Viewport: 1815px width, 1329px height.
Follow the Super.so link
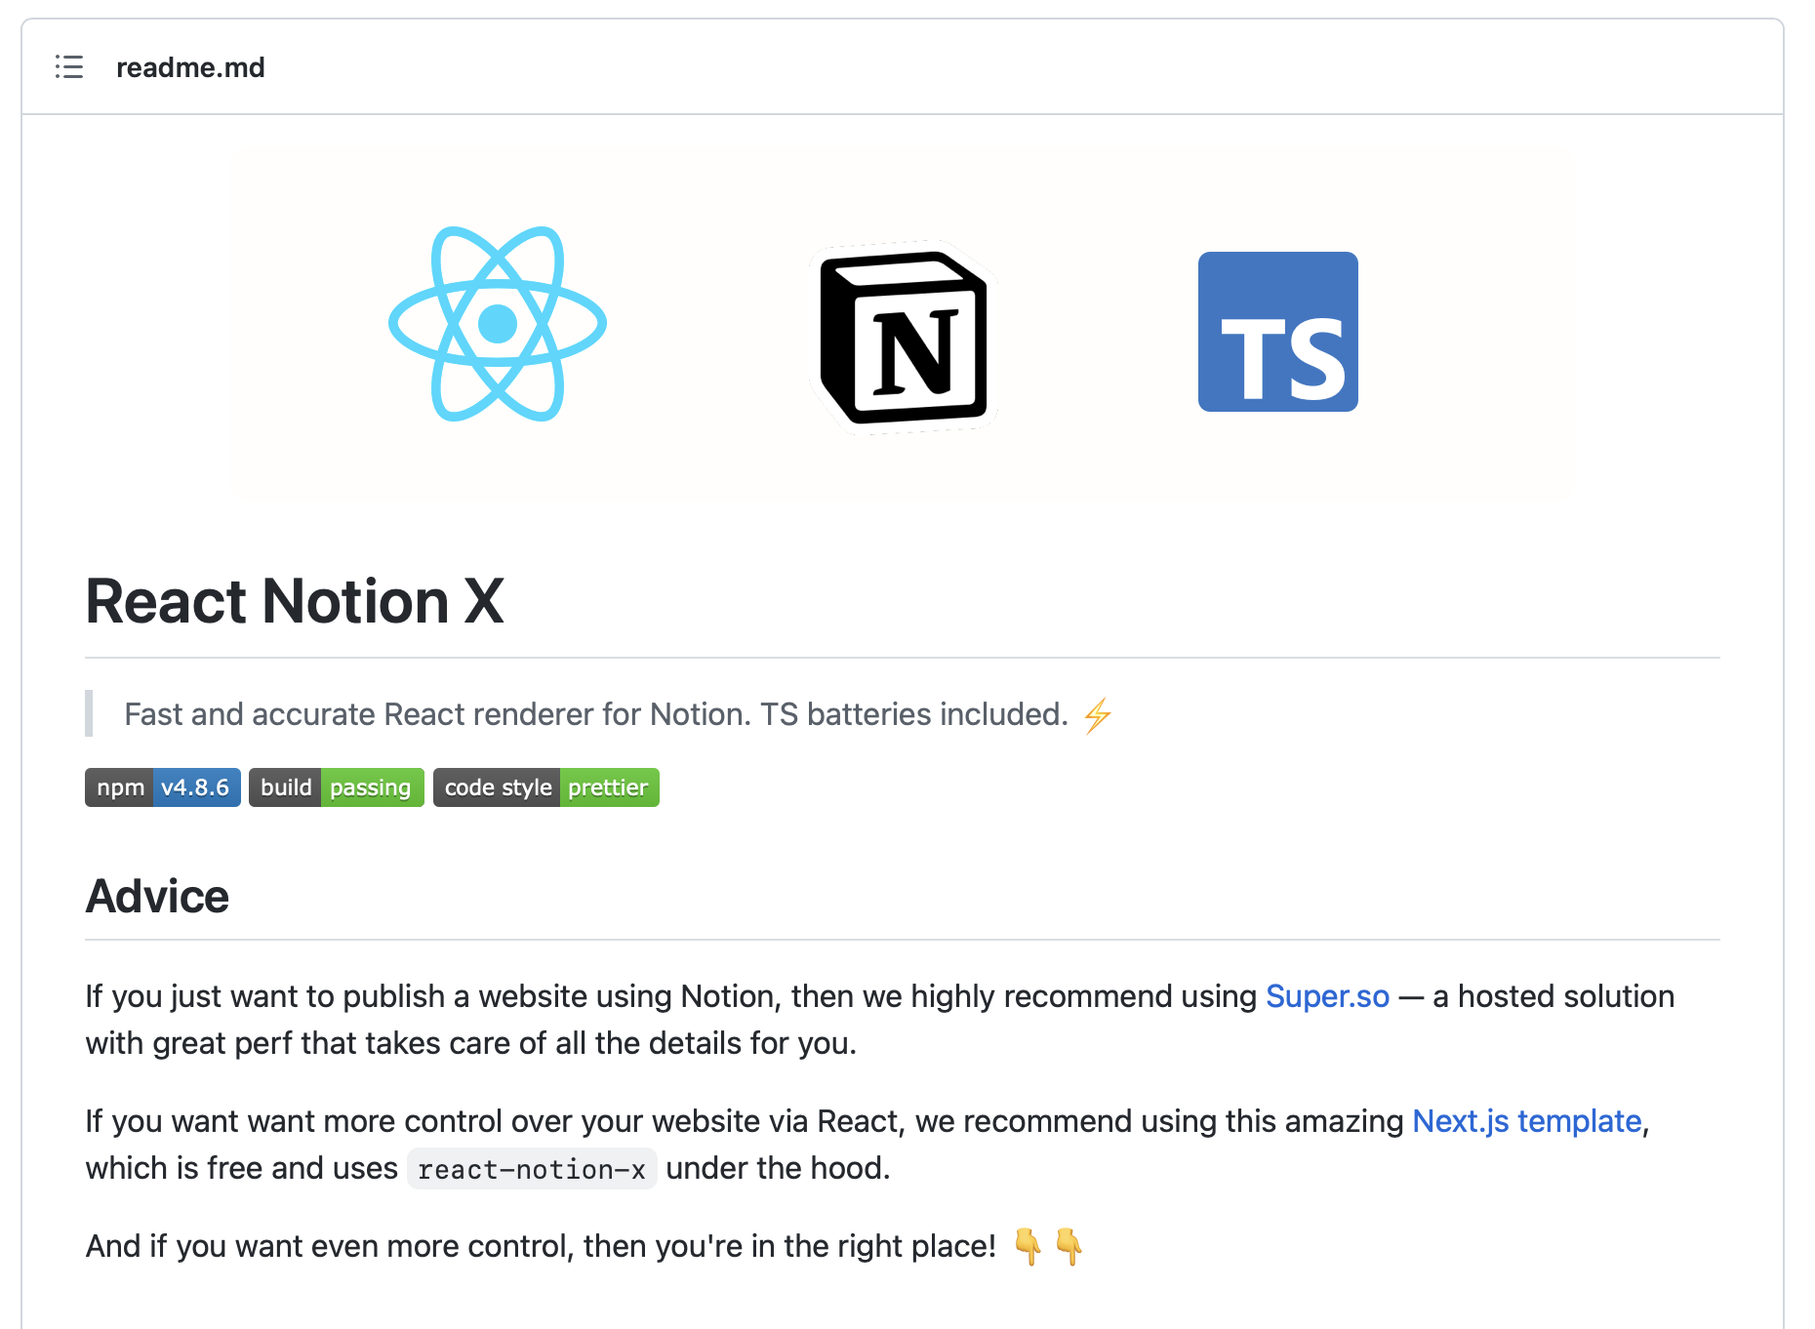(x=1327, y=996)
